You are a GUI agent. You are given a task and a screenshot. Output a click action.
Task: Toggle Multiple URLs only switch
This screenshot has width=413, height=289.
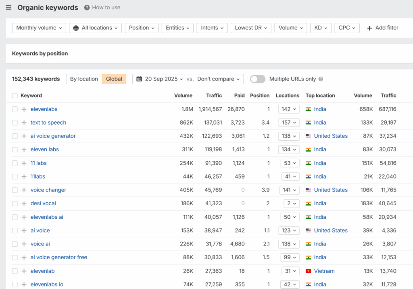[x=258, y=79]
